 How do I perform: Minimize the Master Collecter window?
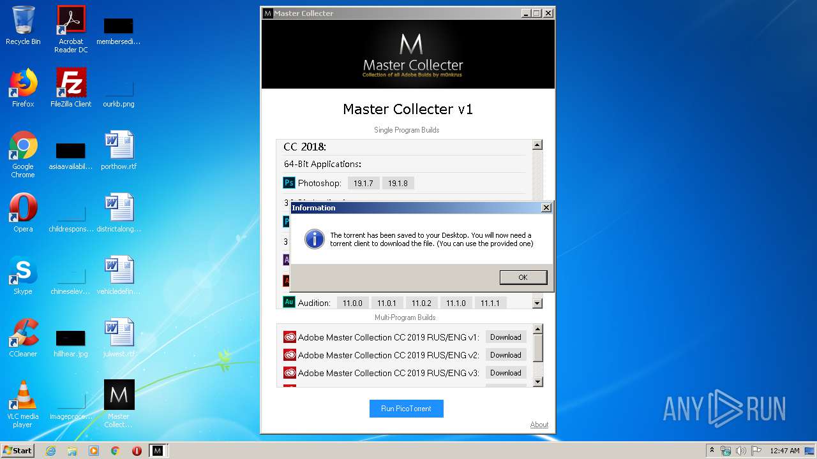525,13
